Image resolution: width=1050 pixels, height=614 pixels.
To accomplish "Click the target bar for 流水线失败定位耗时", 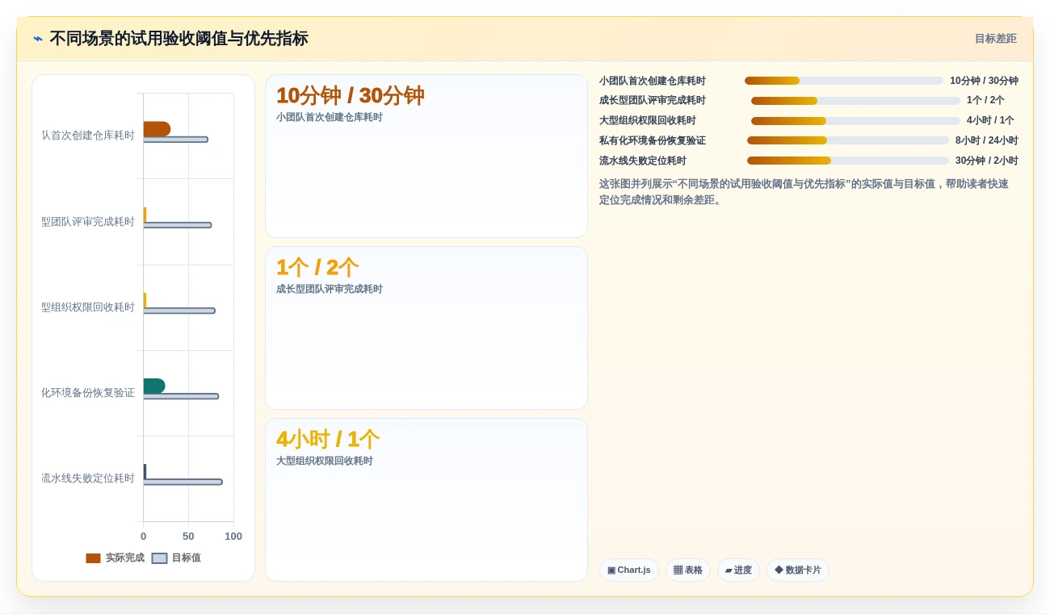I will tap(183, 482).
